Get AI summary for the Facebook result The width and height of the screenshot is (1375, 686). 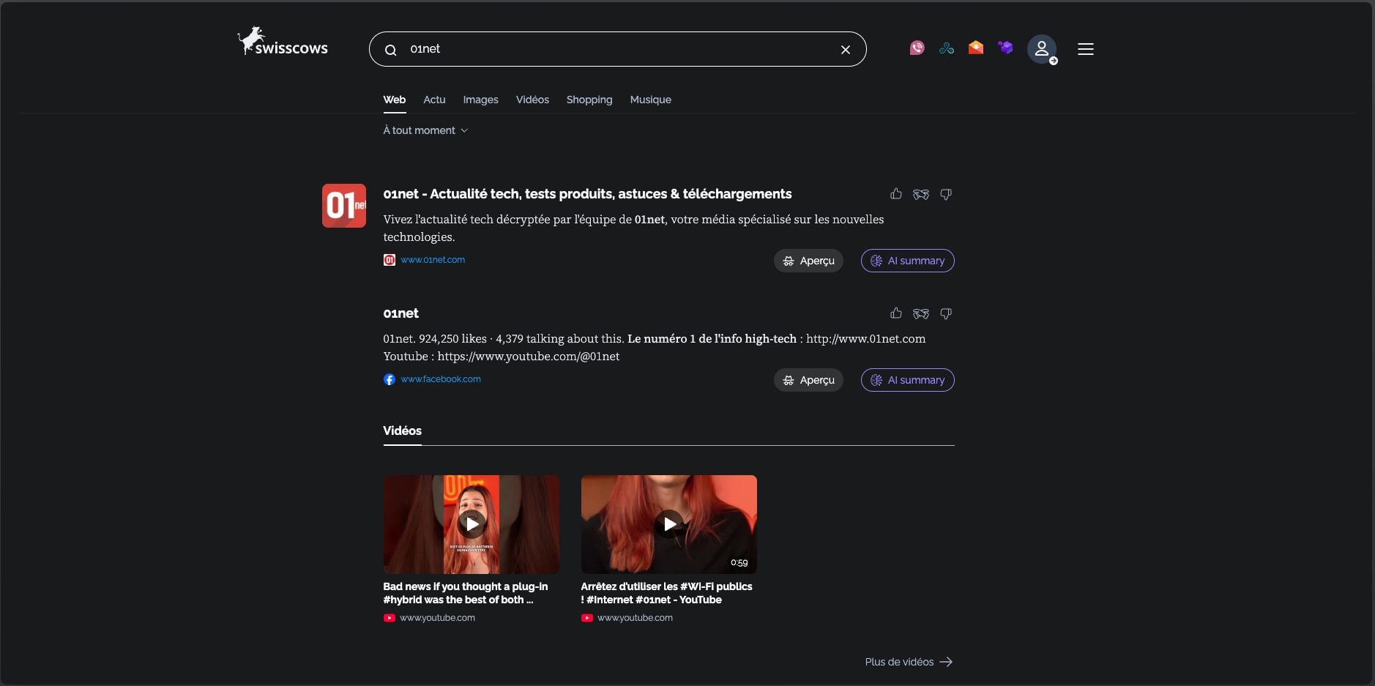tap(908, 380)
